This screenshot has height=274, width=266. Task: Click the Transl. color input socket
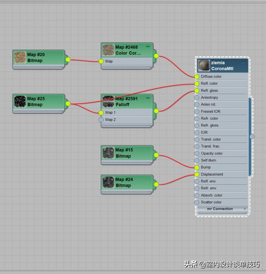pyautogui.click(x=197, y=139)
